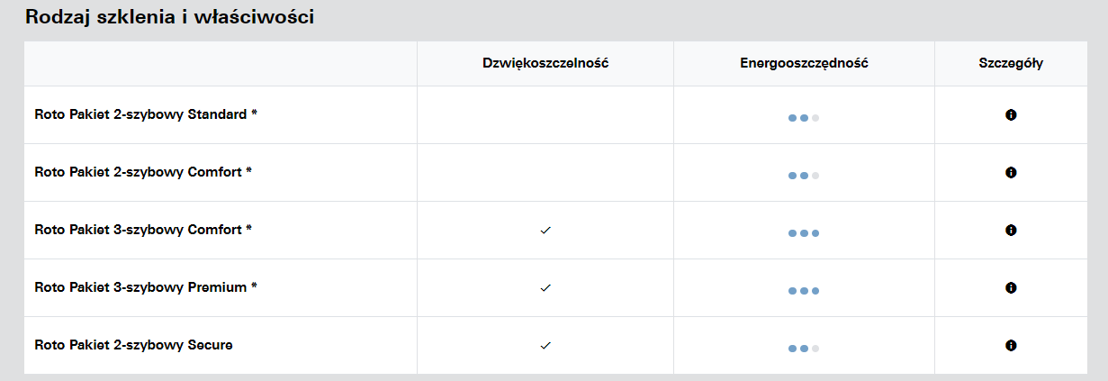Click the Szczegóły column header
The image size is (1108, 381).
[x=1011, y=64]
